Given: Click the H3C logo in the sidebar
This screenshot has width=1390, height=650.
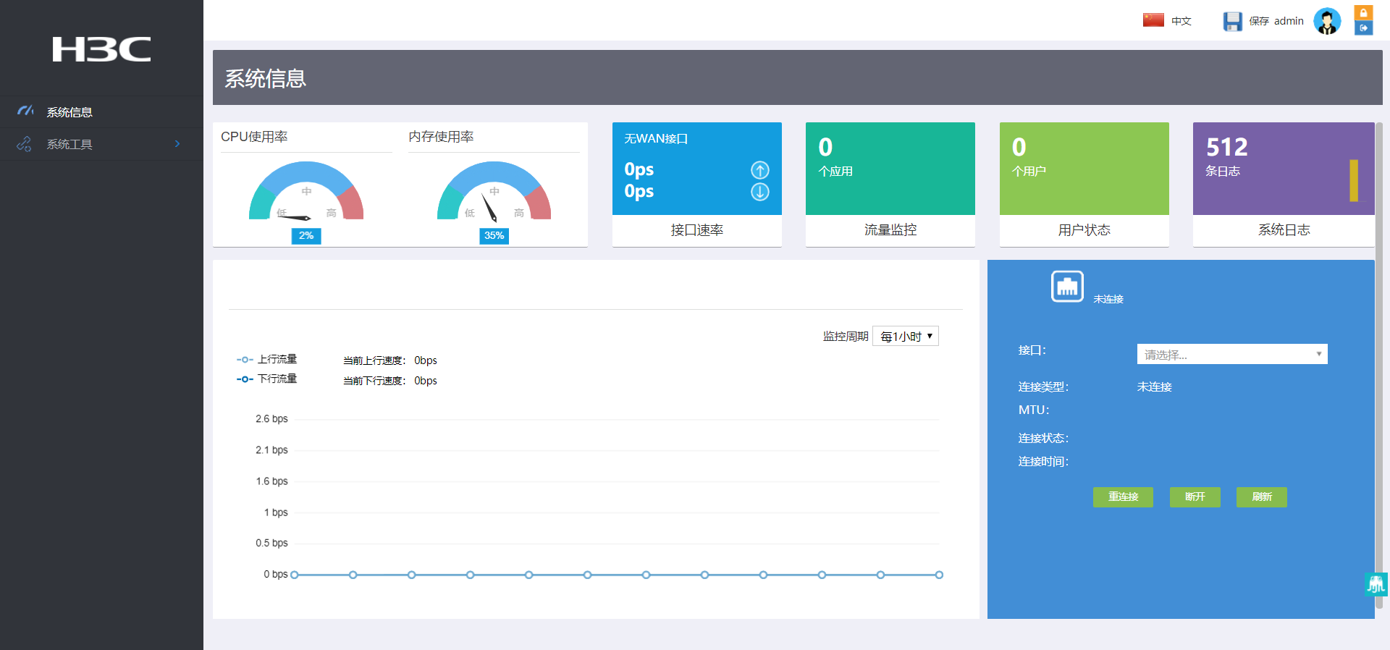Looking at the screenshot, I should click(x=101, y=49).
